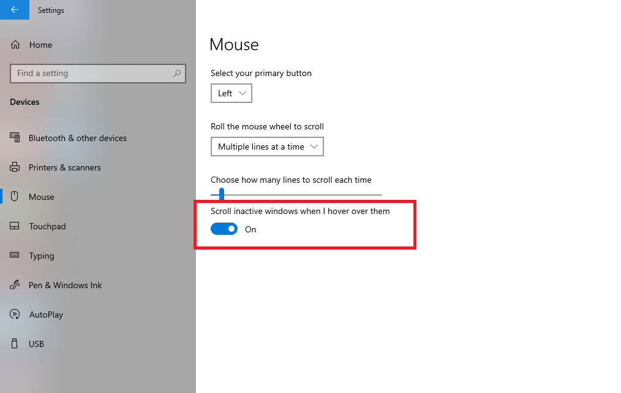This screenshot has width=621, height=393.
Task: Click the Mouse sidebar icon
Action: point(15,196)
